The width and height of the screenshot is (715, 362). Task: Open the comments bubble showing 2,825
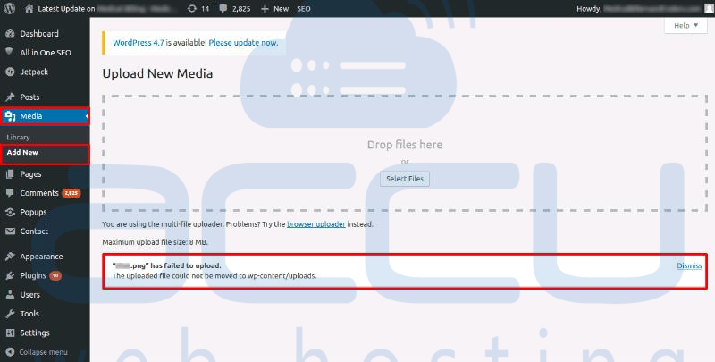point(223,9)
